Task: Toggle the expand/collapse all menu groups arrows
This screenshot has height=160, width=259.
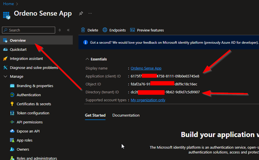Action: tap(60, 30)
